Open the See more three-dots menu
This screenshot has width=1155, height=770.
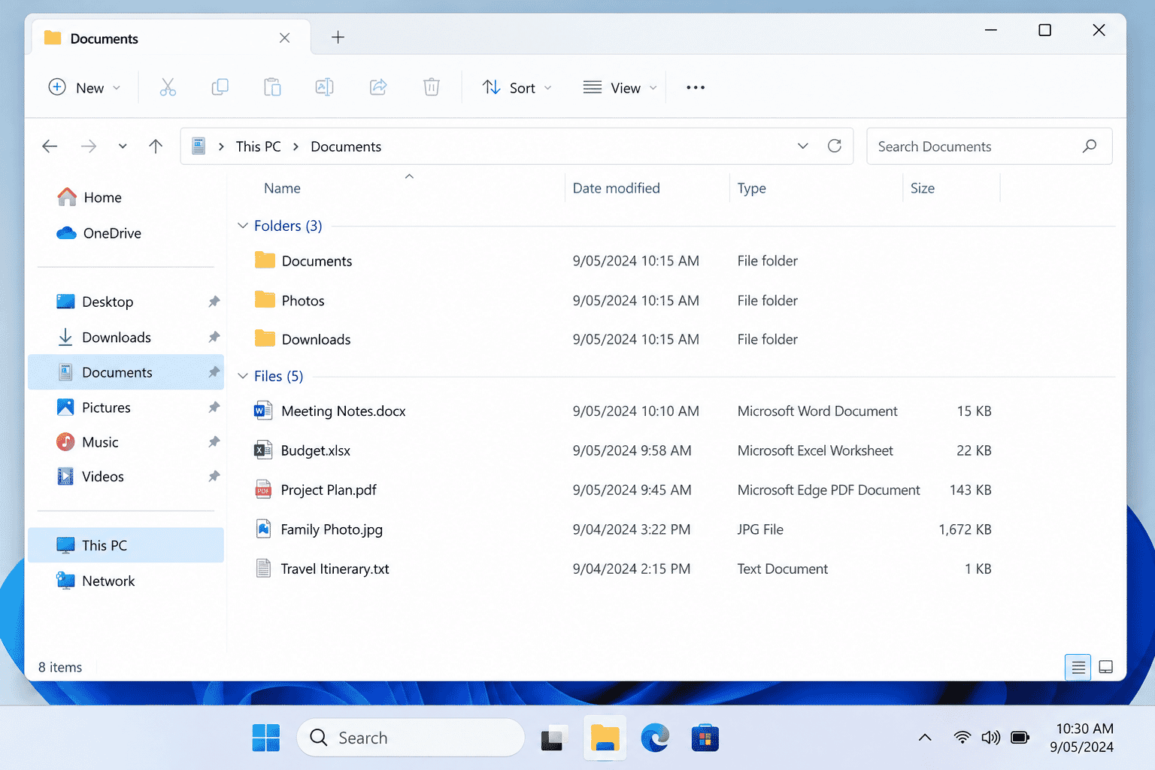(696, 87)
